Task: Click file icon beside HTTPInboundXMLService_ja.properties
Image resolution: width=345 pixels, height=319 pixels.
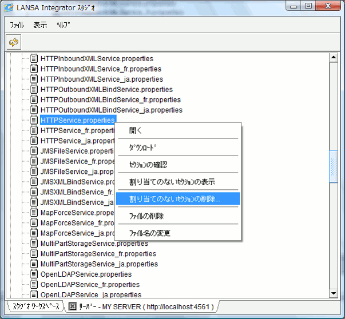Action: (34, 79)
